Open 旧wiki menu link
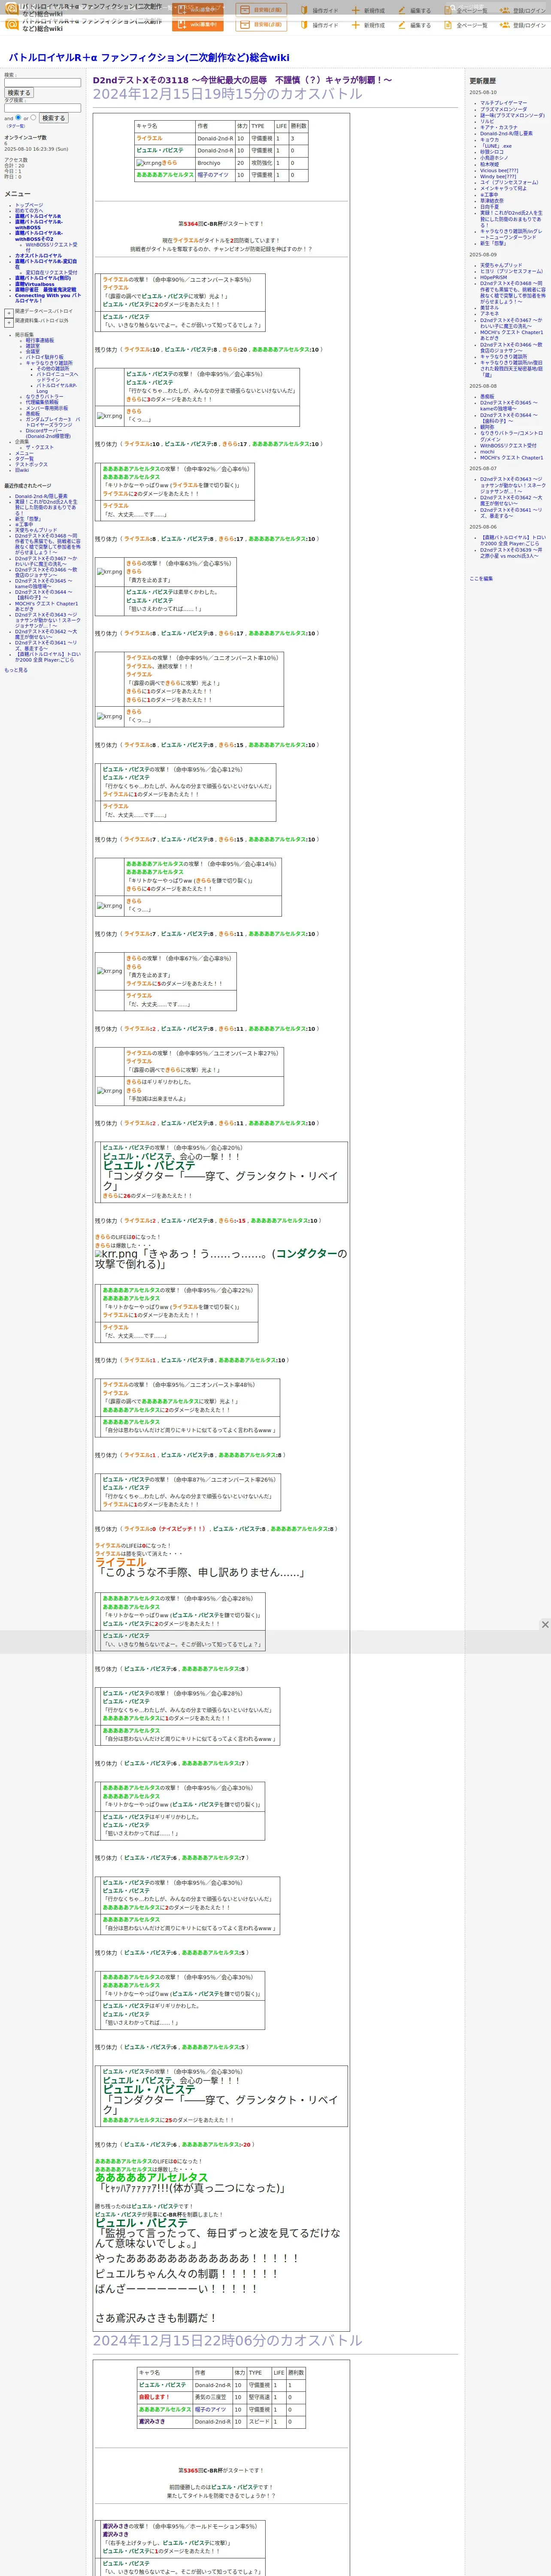 click(x=22, y=470)
